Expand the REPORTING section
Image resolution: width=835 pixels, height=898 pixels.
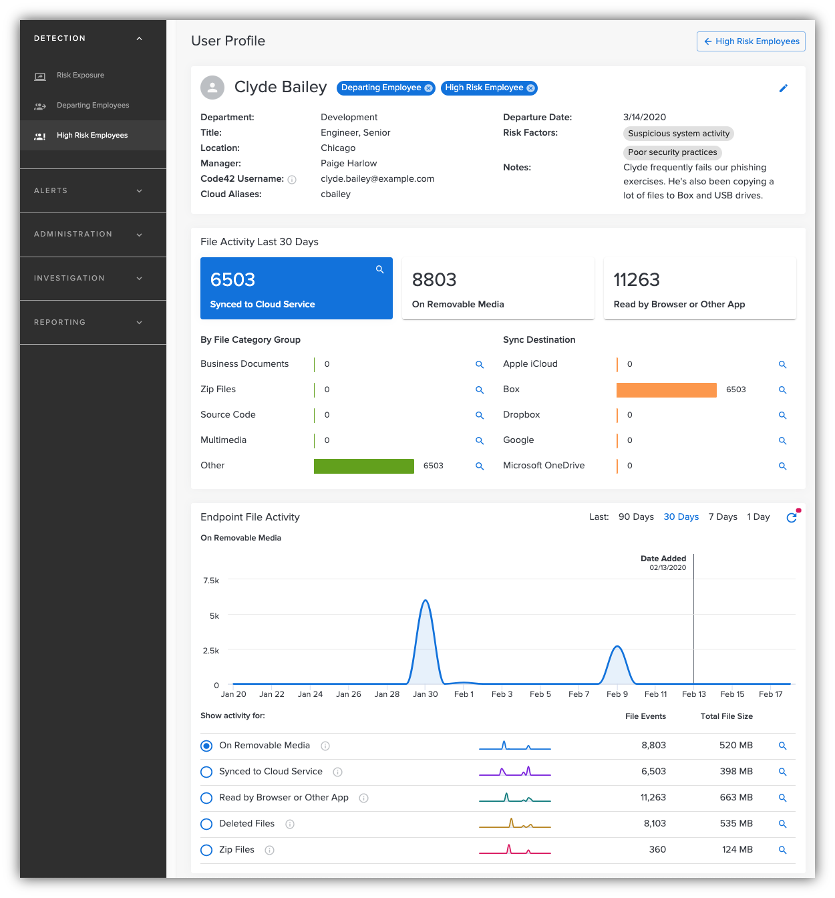tap(139, 322)
